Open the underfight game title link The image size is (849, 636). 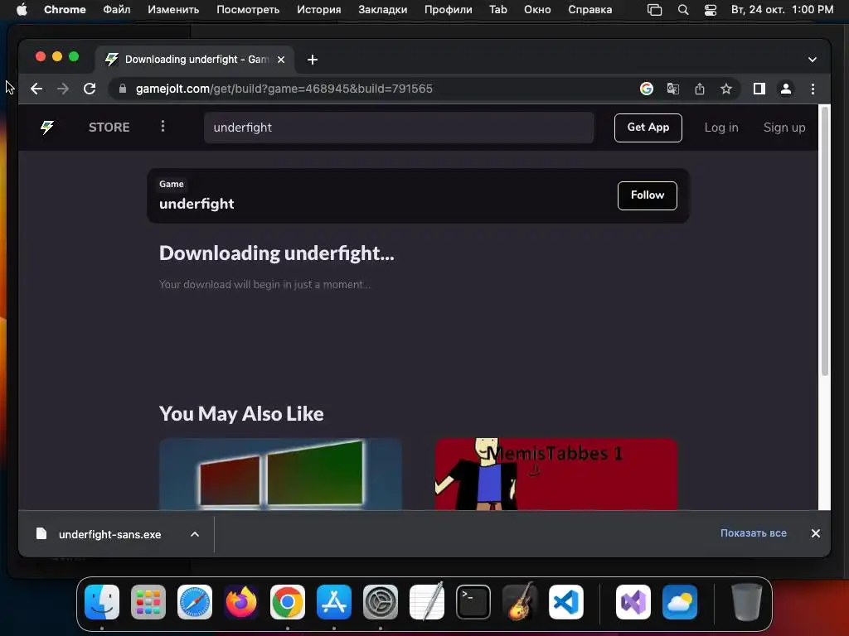click(196, 204)
